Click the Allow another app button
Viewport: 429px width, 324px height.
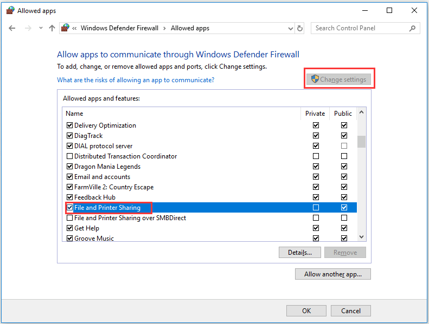click(x=332, y=274)
